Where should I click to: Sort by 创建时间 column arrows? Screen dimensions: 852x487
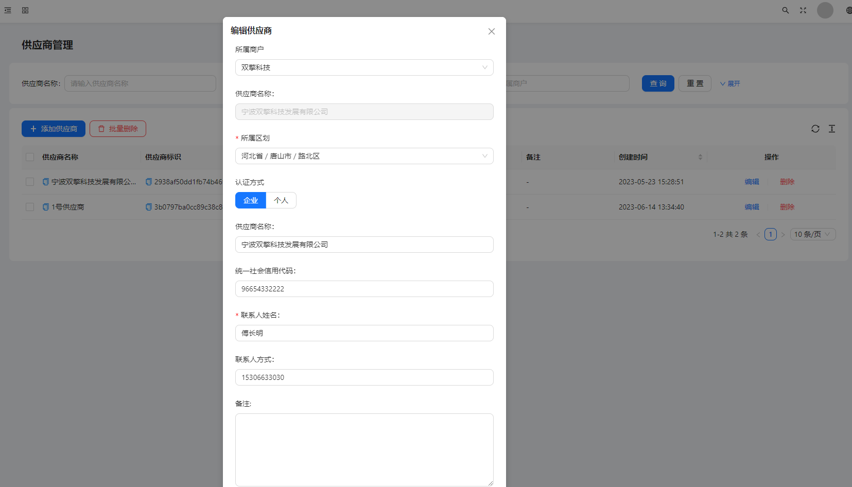pos(700,157)
